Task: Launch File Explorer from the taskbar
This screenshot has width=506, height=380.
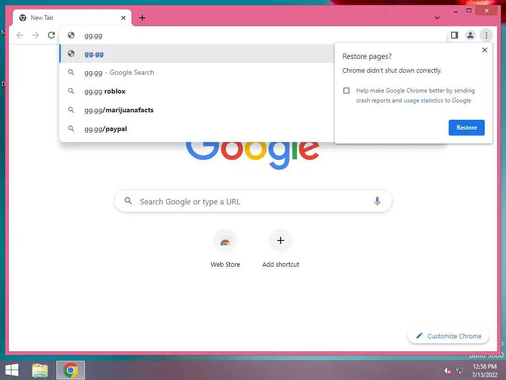Action: coord(40,370)
